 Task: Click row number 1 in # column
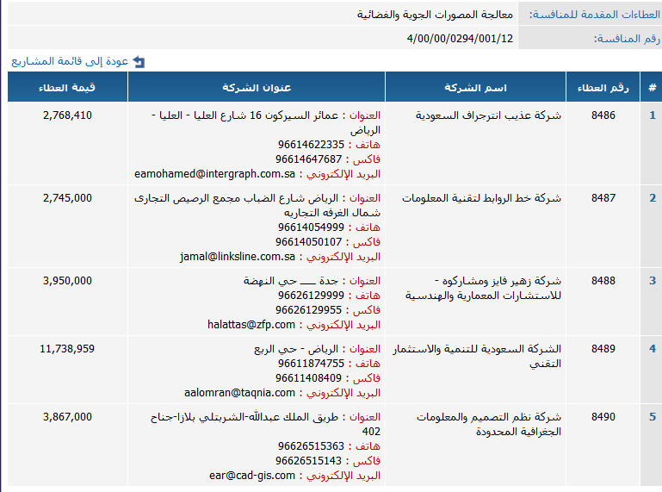click(x=653, y=115)
